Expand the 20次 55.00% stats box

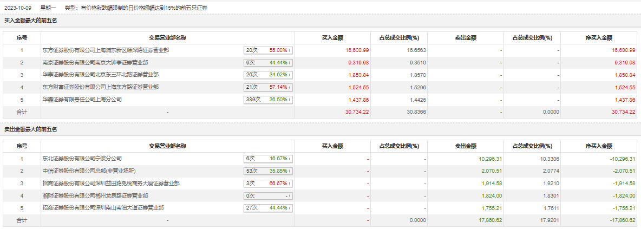tap(268, 50)
